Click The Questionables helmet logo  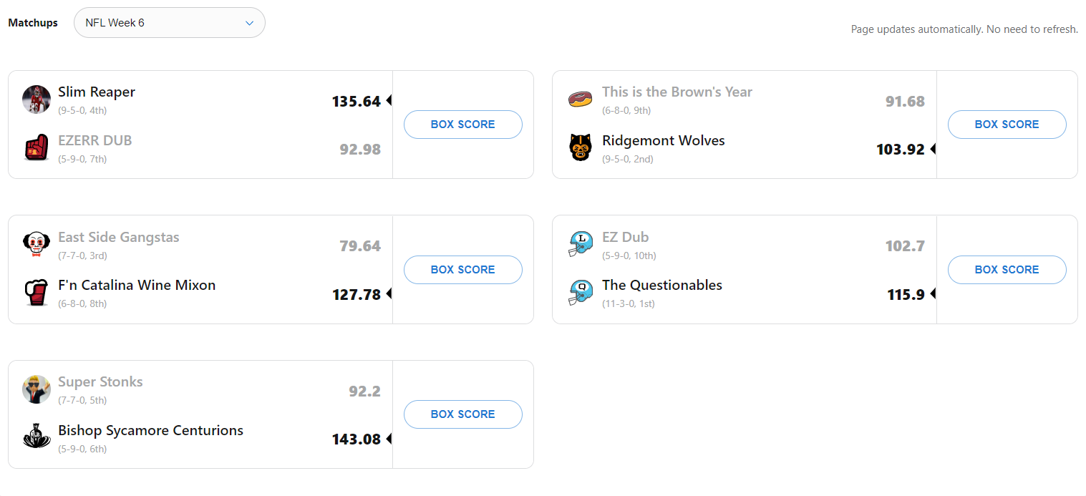(580, 293)
